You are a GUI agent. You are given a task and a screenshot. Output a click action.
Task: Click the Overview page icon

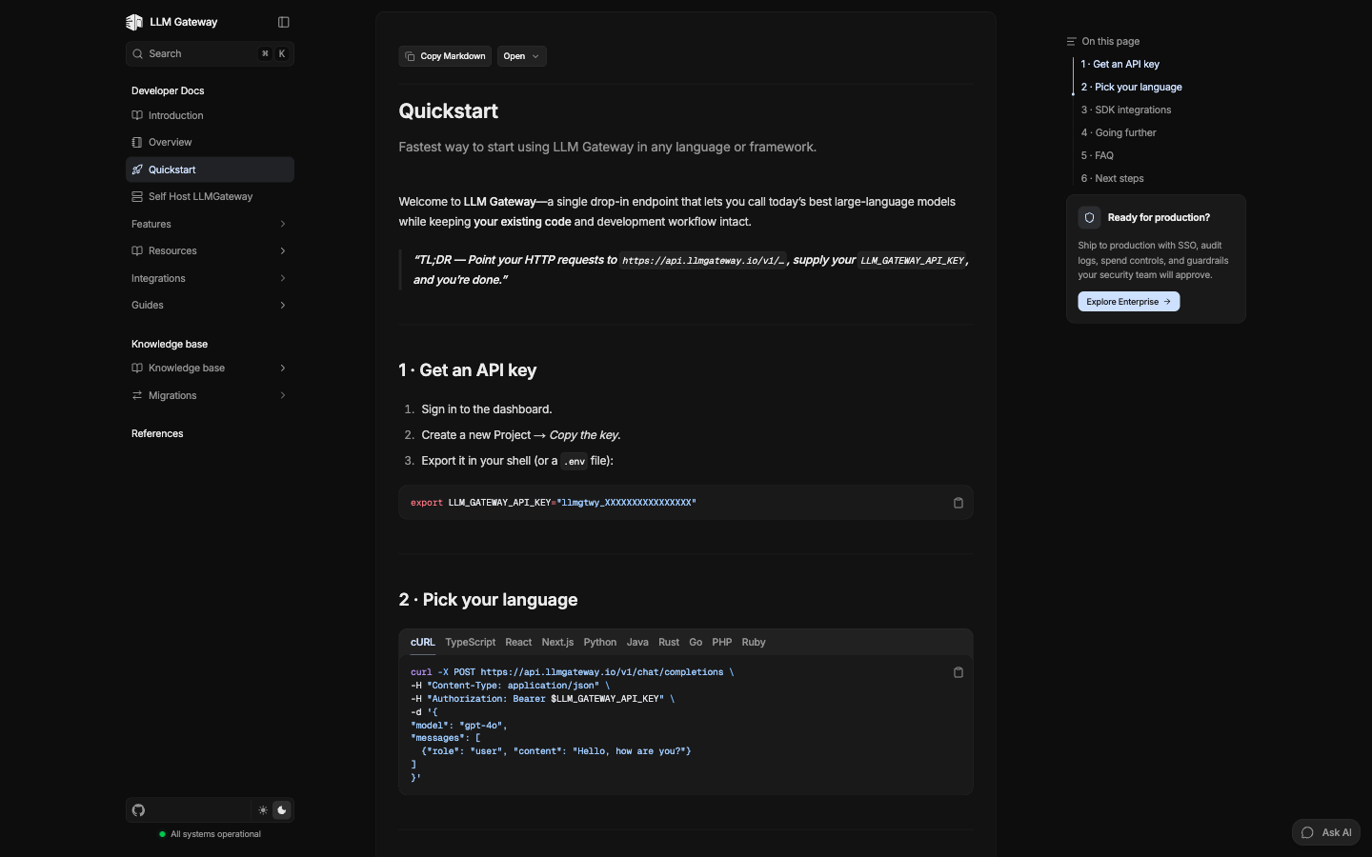(137, 142)
